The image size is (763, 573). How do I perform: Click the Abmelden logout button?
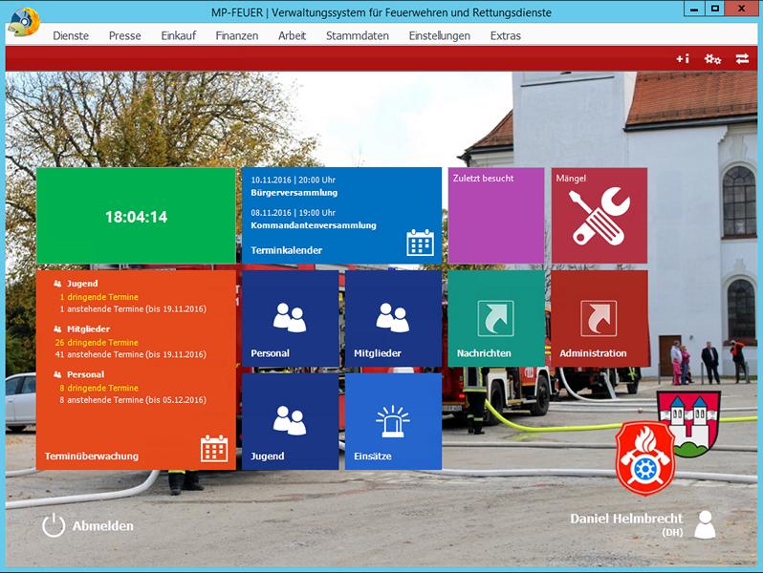click(88, 525)
